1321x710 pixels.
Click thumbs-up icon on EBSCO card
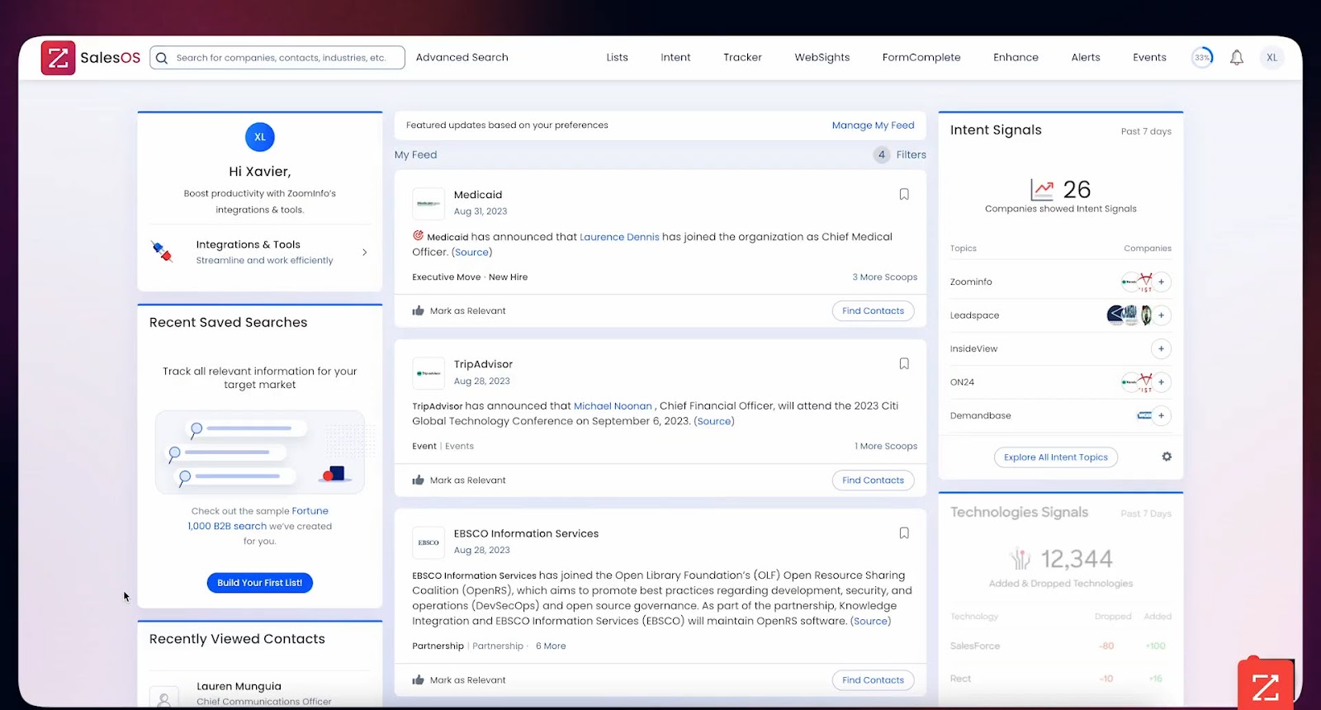click(x=419, y=679)
